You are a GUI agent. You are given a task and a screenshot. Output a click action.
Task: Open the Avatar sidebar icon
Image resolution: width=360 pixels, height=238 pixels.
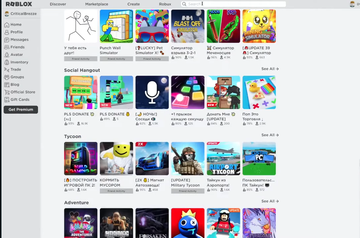(x=7, y=55)
